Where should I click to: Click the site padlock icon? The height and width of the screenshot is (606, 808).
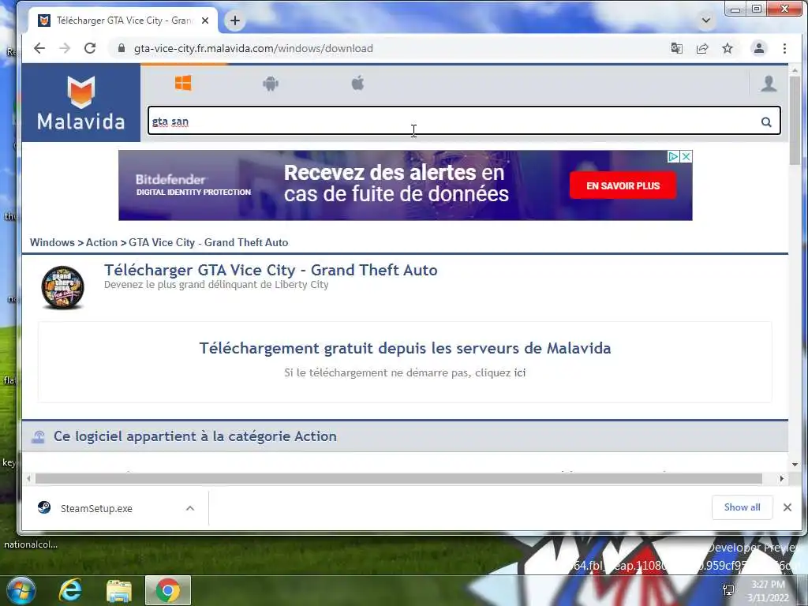coord(122,48)
